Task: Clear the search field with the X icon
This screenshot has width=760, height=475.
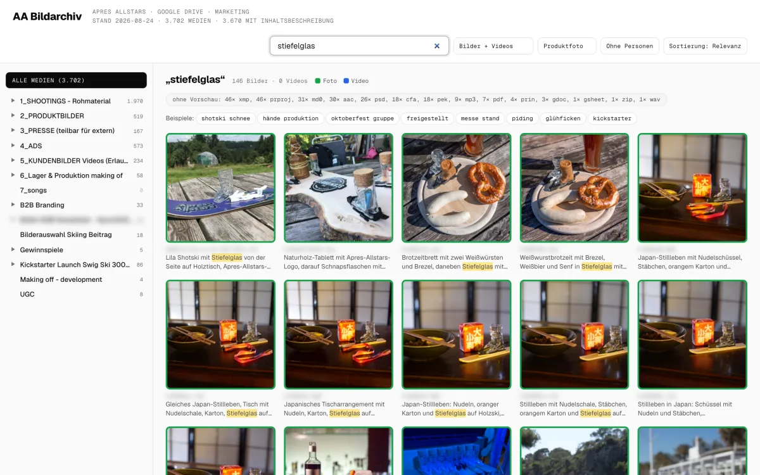Action: point(437,46)
